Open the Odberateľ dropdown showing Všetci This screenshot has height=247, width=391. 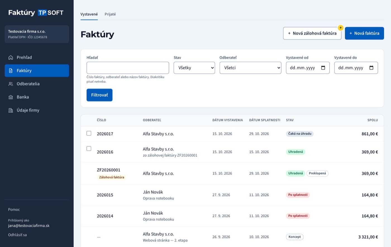pos(251,68)
